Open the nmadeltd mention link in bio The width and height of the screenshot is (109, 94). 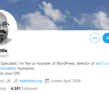[x=8, y=68]
